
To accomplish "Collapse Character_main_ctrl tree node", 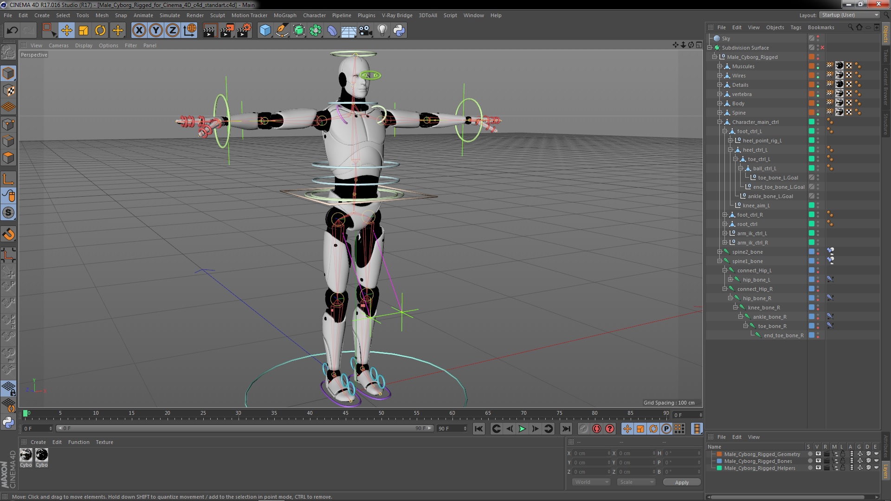I will [x=720, y=122].
